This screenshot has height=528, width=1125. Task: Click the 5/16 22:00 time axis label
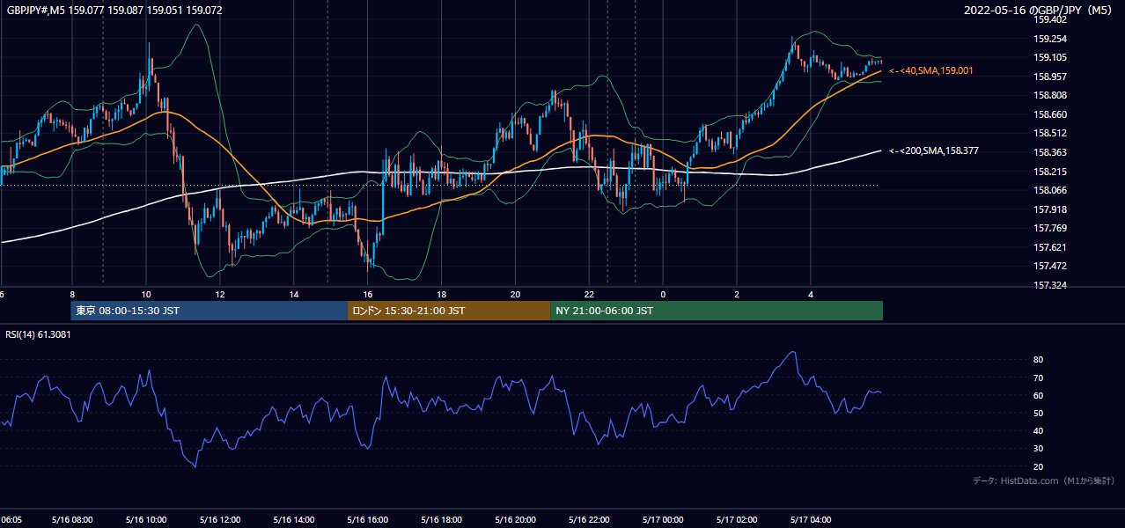pyautogui.click(x=590, y=519)
